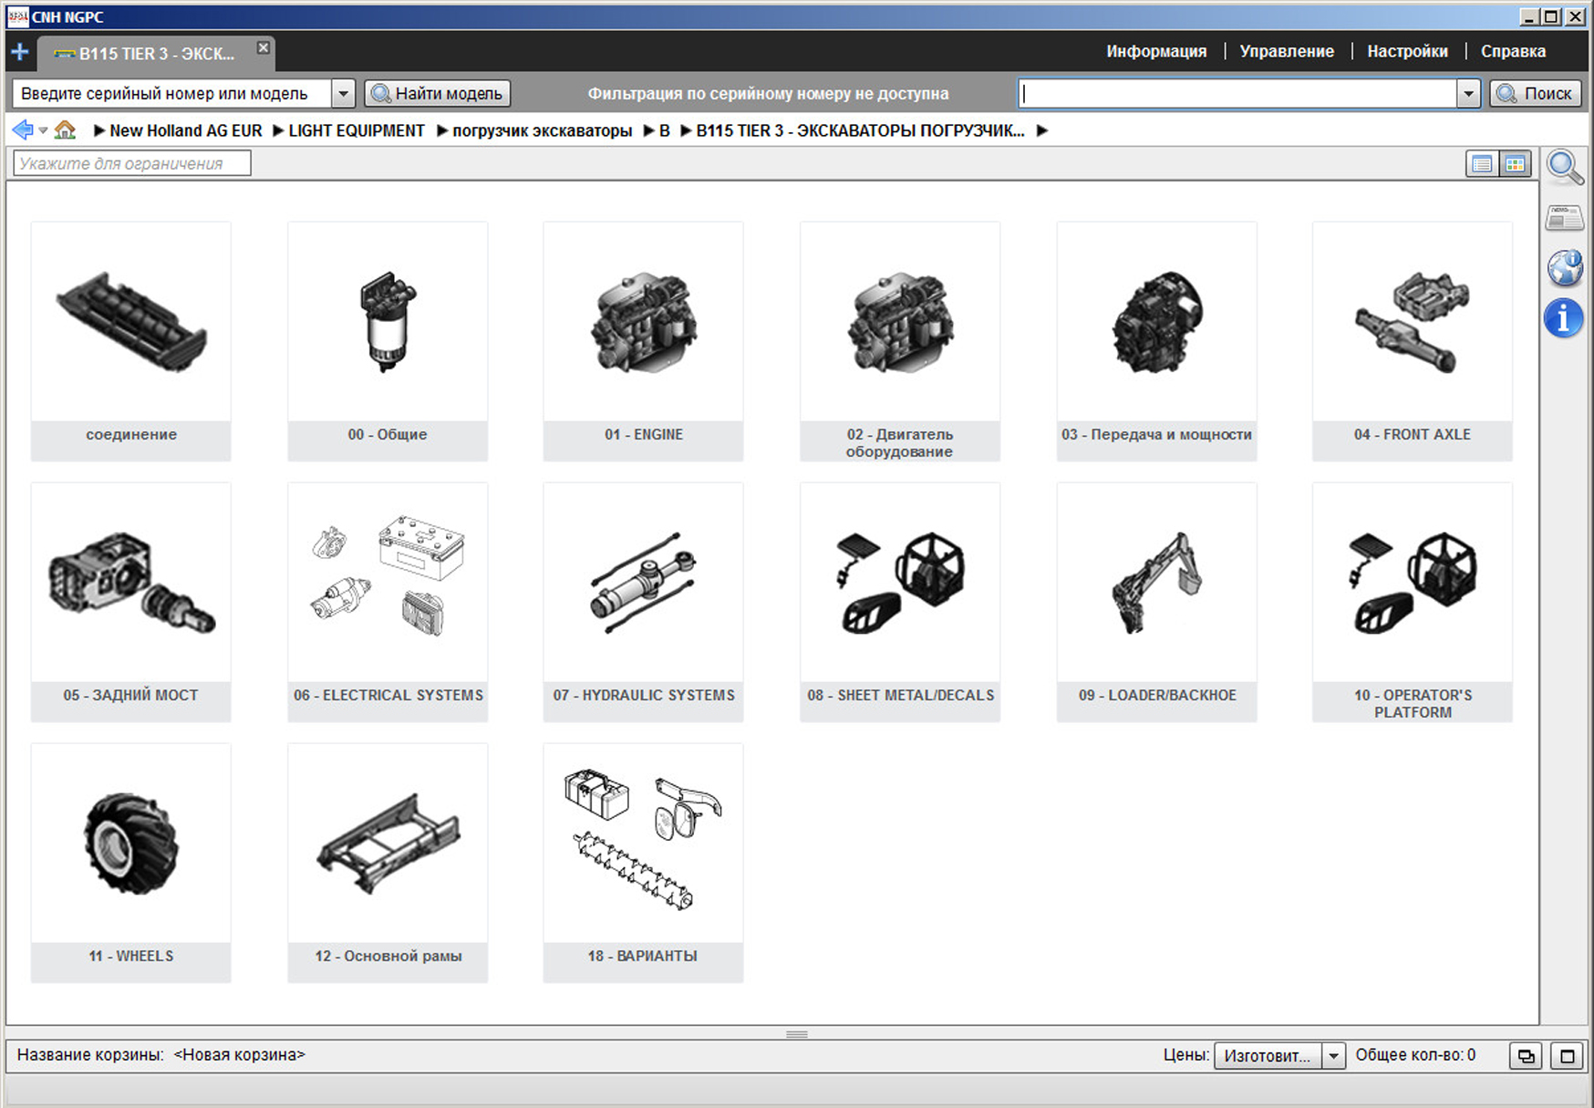The height and width of the screenshot is (1108, 1594).
Task: Go back using the blue arrow
Action: click(22, 130)
